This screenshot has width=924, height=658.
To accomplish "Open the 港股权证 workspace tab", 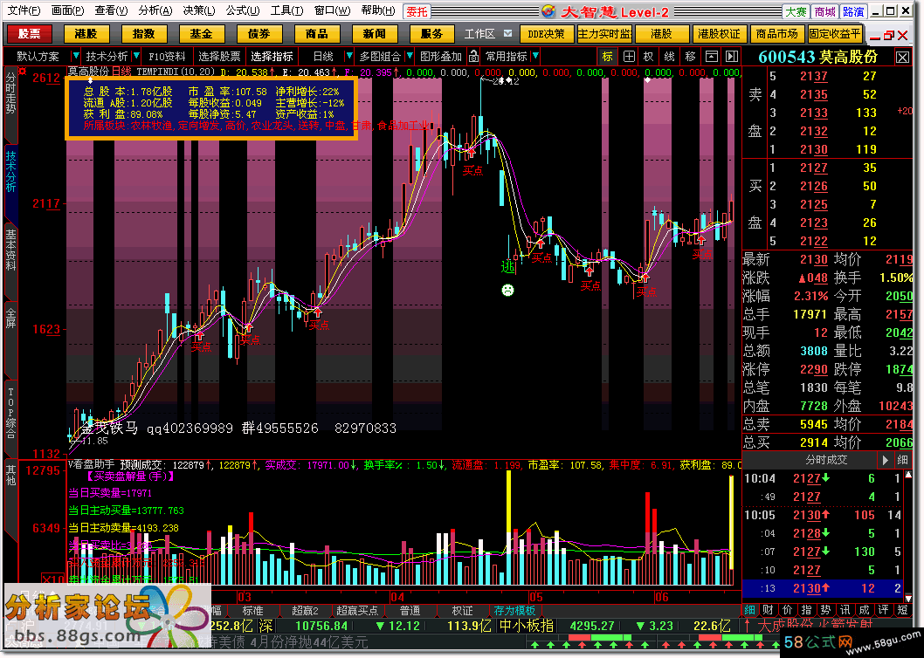I will [x=718, y=33].
